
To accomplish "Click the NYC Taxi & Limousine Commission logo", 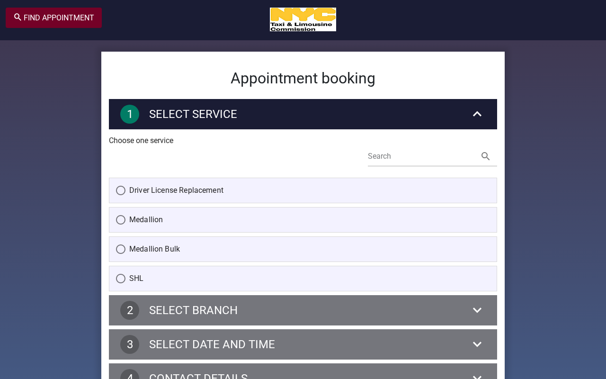I will 303,19.
